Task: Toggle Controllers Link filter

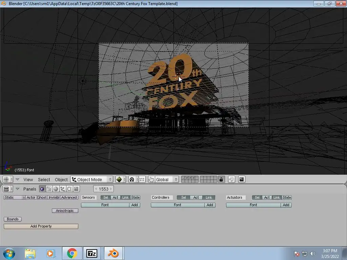Action: [x=209, y=197]
